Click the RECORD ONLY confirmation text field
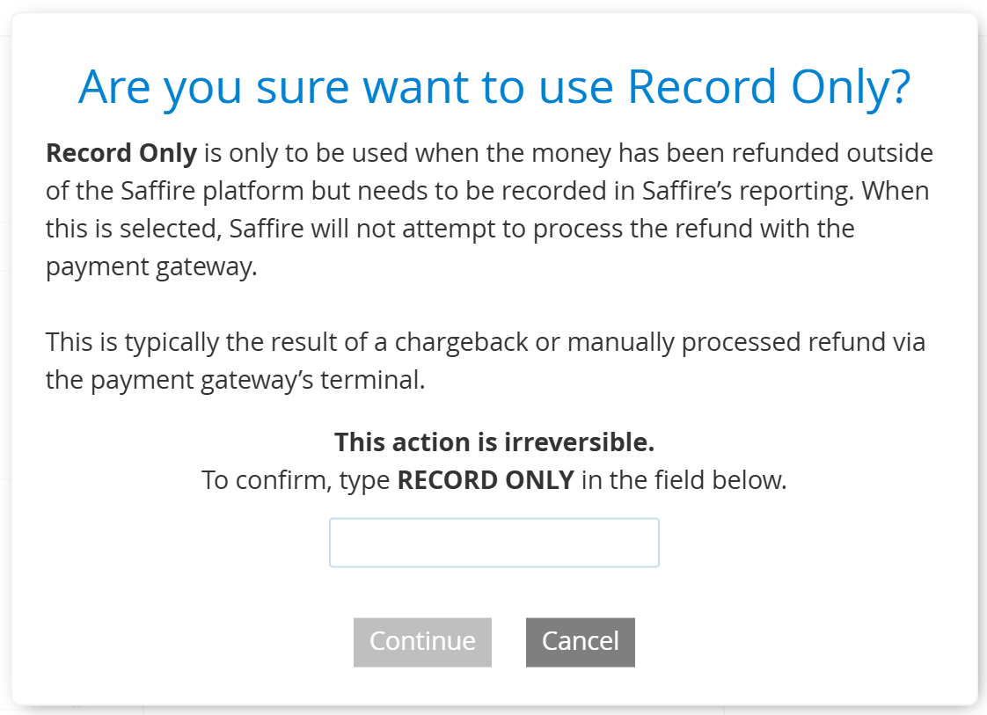This screenshot has width=987, height=715. (x=493, y=543)
